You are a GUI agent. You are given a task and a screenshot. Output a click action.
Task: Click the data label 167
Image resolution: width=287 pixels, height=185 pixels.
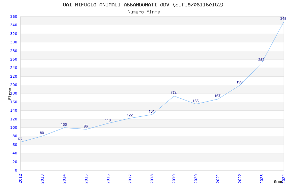[x=217, y=96]
